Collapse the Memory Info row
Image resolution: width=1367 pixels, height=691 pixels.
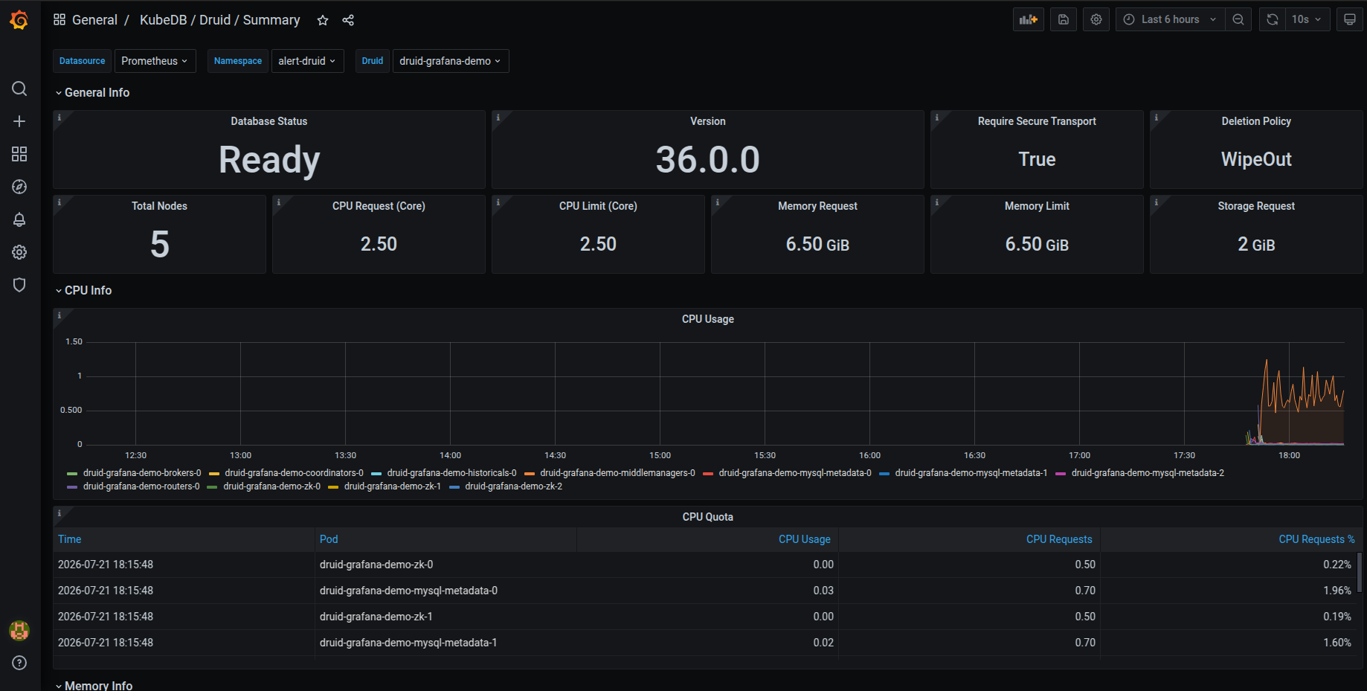(94, 685)
